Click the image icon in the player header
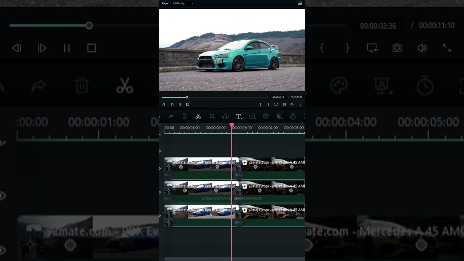 [300, 3]
